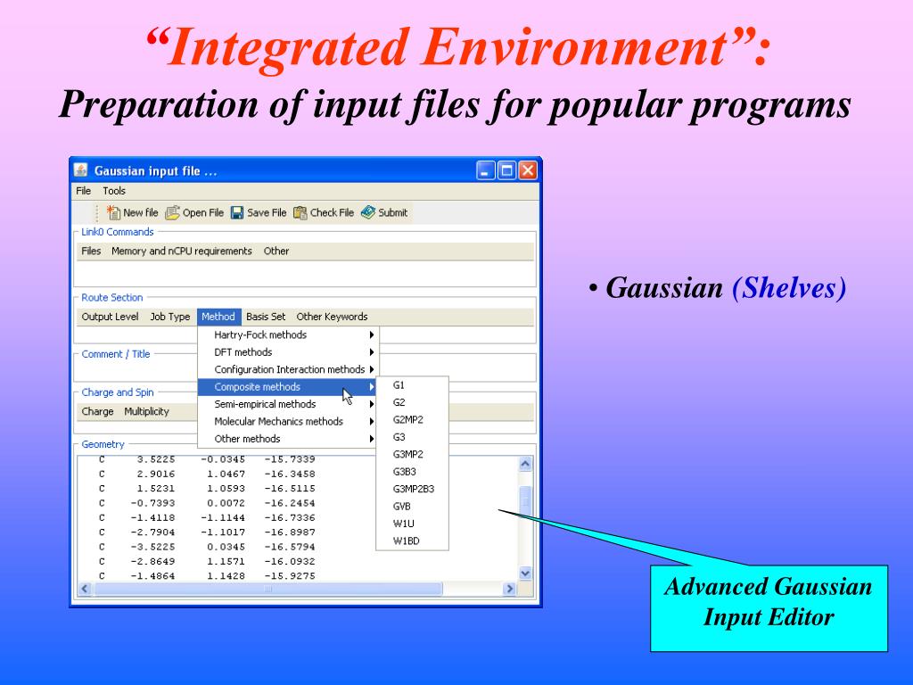Open the Multiplicity menu
913x685 pixels.
[x=146, y=411]
